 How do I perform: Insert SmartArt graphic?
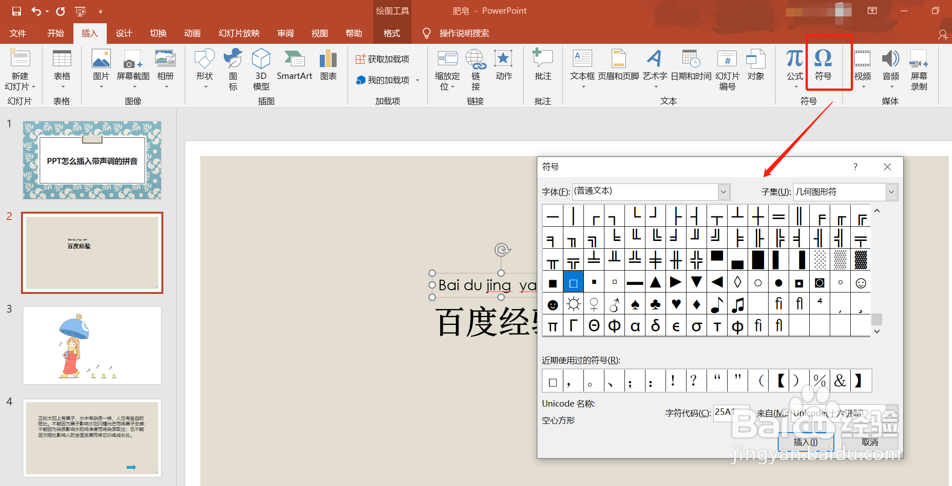295,65
